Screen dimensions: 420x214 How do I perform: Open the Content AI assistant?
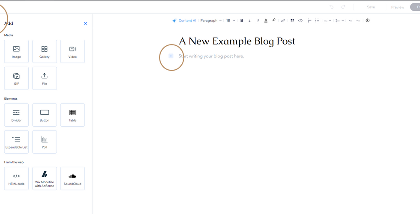[184, 21]
